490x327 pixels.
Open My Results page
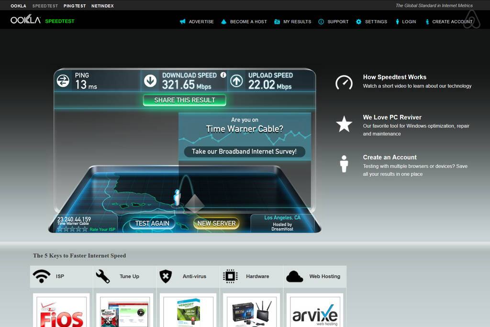pyautogui.click(x=297, y=22)
